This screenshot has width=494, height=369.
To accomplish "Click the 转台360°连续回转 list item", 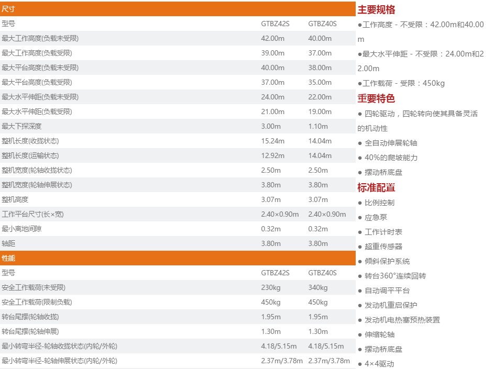I will pyautogui.click(x=395, y=276).
